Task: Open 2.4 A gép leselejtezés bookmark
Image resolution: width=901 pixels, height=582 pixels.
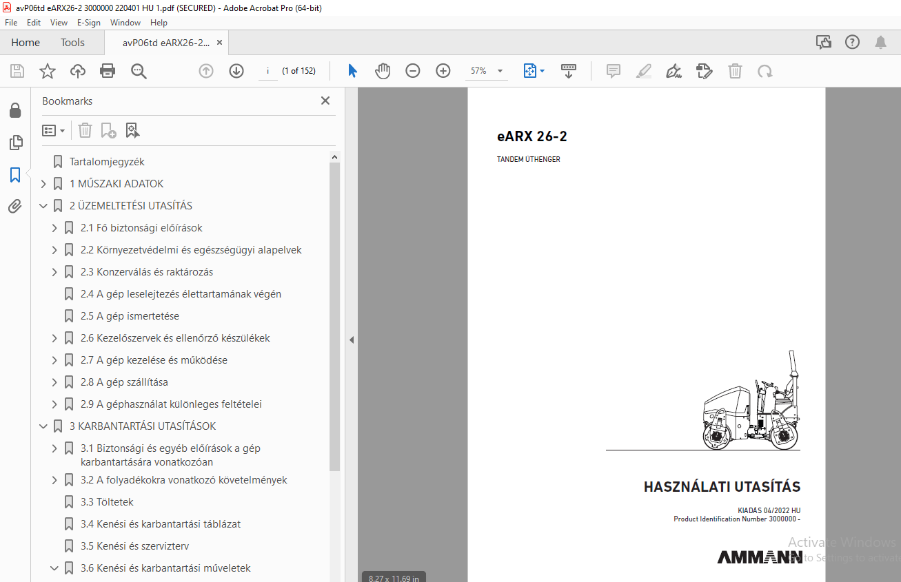Action: click(181, 294)
